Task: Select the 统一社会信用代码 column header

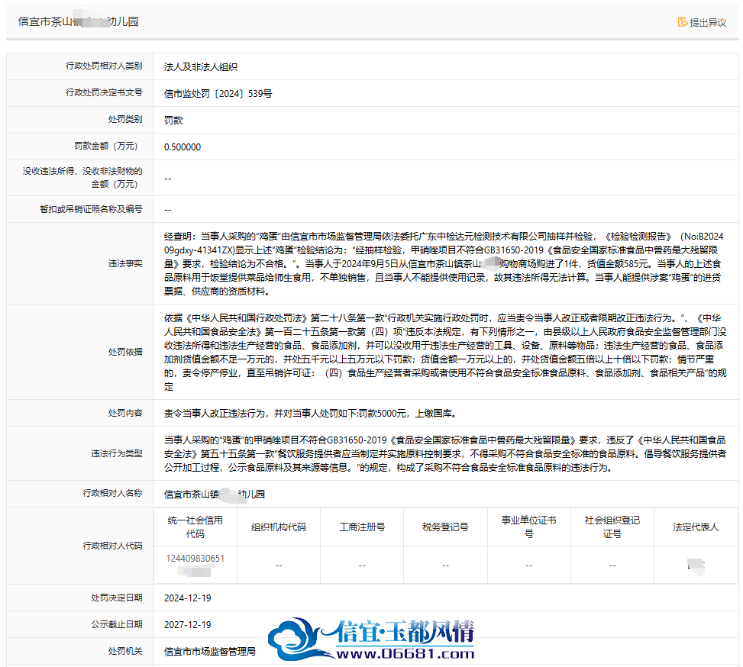Action: pos(195,527)
